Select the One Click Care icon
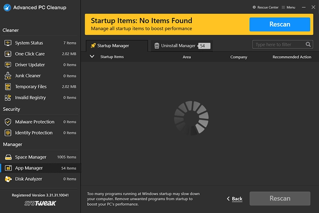Image resolution: width=319 pixels, height=213 pixels. coord(8,54)
